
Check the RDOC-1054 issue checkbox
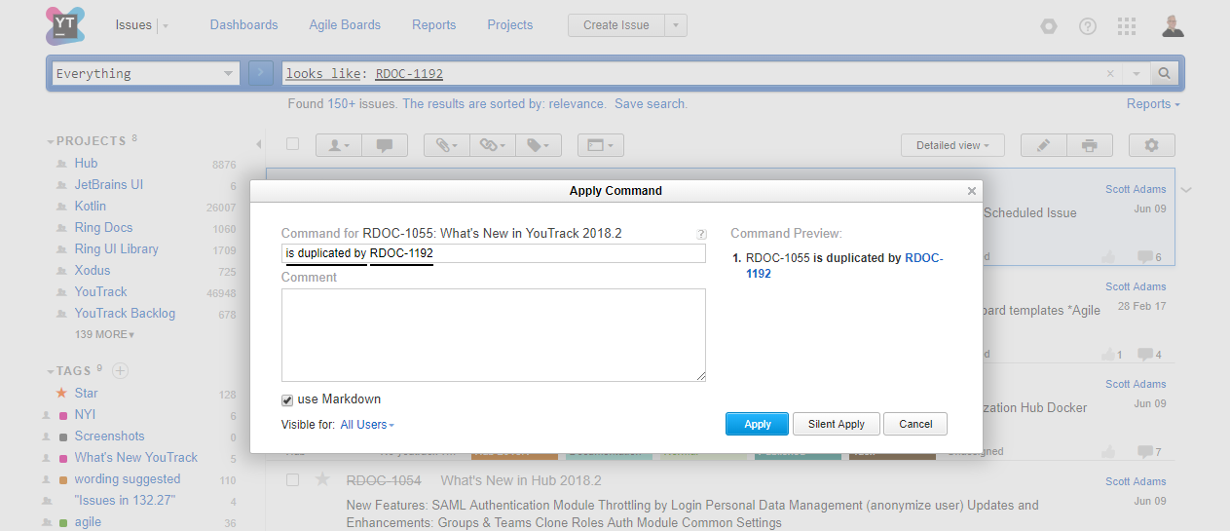[x=292, y=479]
